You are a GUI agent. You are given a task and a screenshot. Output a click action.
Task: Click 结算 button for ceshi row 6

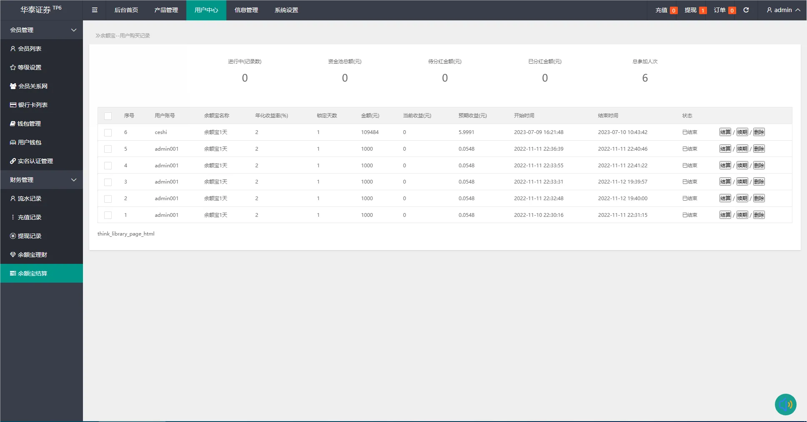[x=725, y=132]
